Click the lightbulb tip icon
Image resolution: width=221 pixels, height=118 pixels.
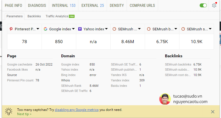9,111
